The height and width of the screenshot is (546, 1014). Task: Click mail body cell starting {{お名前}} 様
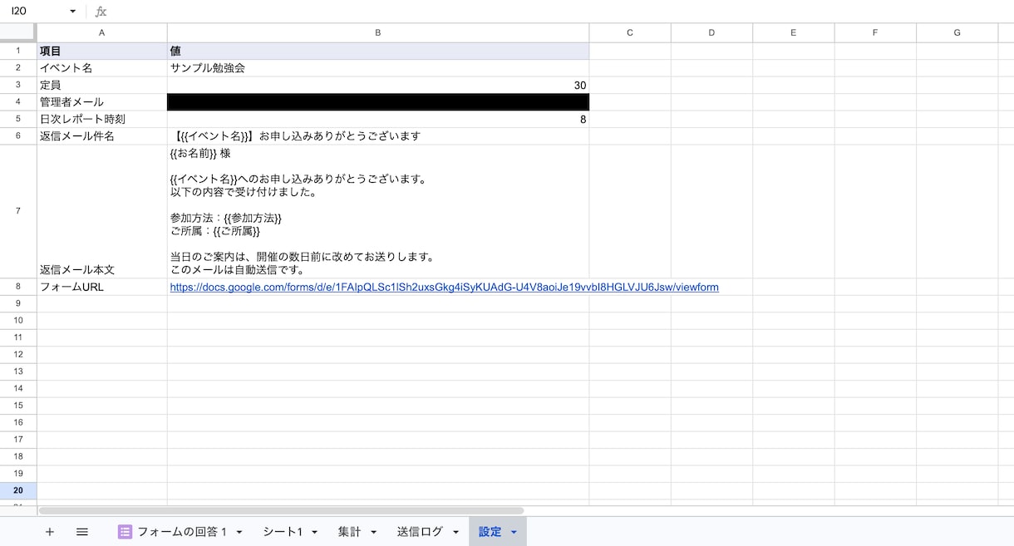(x=378, y=211)
